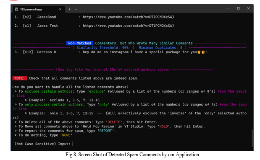Click the '[x2]' count for JamesBond
This screenshot has width=260, height=160.
click(27, 17)
